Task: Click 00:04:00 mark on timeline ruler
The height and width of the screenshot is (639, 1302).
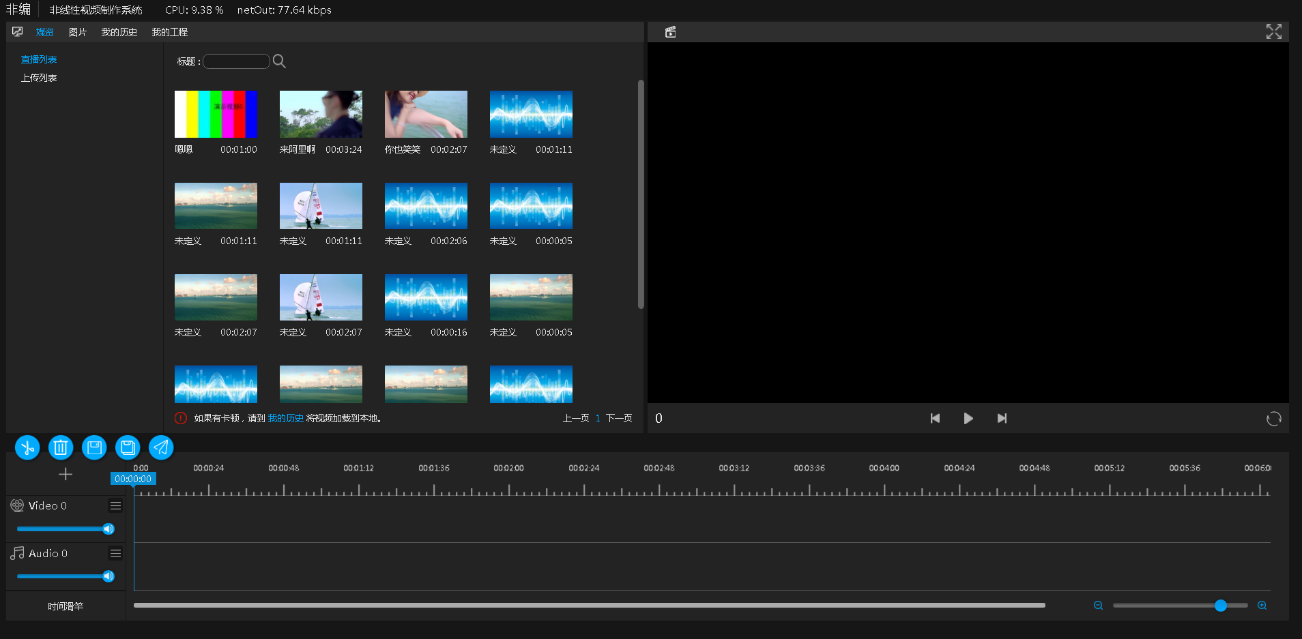Action: click(884, 468)
